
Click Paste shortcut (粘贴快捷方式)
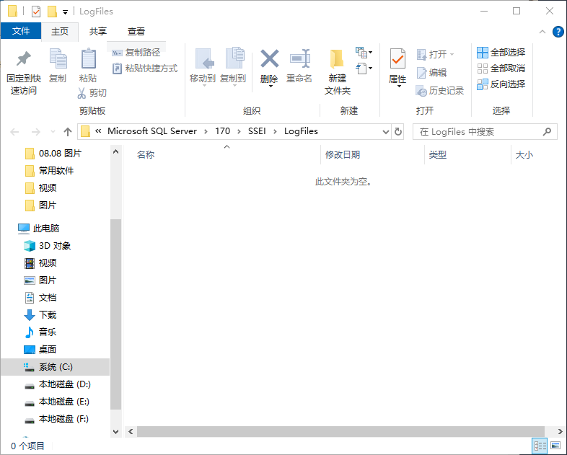145,69
